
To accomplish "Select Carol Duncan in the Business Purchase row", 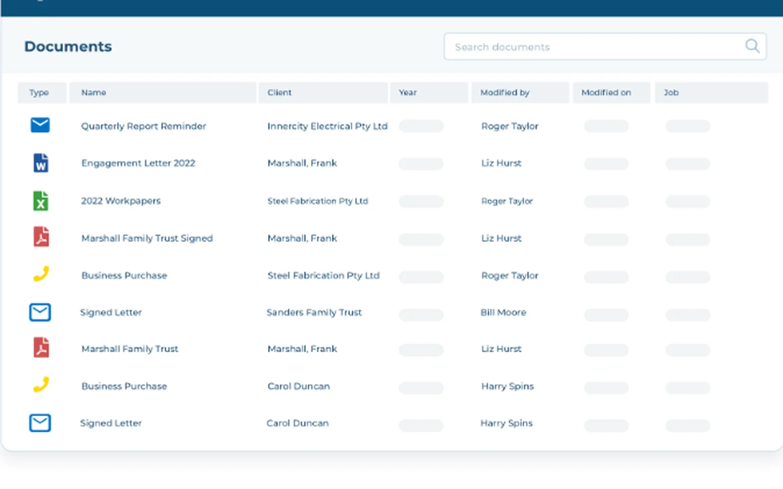I will [x=299, y=386].
